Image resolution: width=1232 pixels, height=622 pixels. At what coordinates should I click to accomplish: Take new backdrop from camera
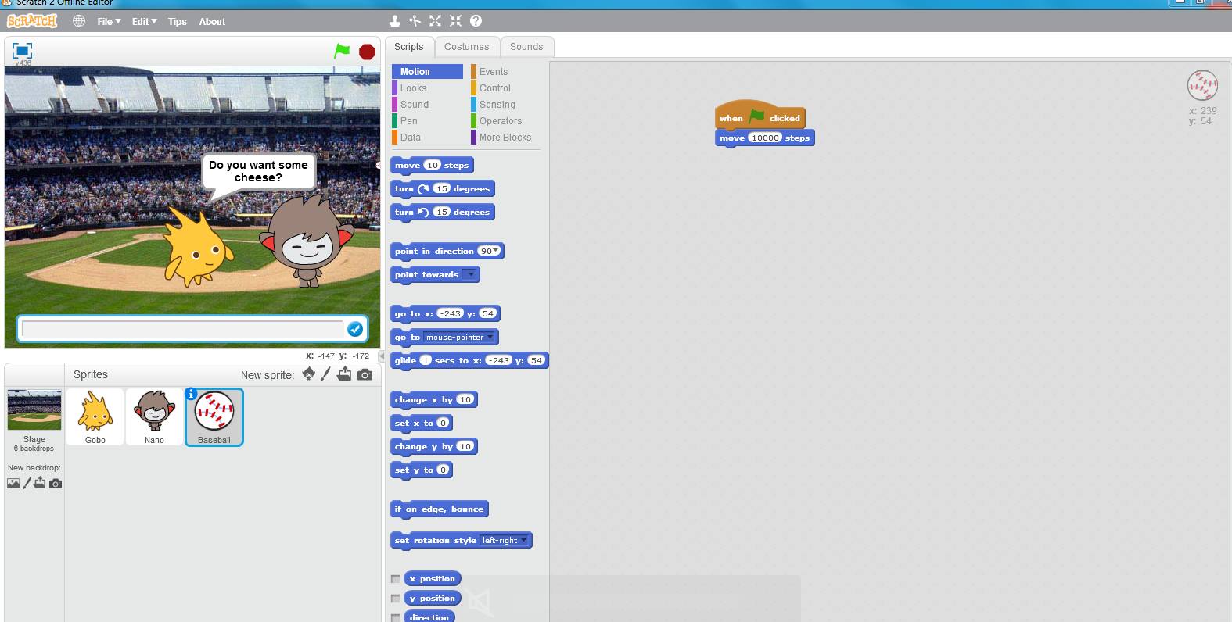[x=55, y=483]
